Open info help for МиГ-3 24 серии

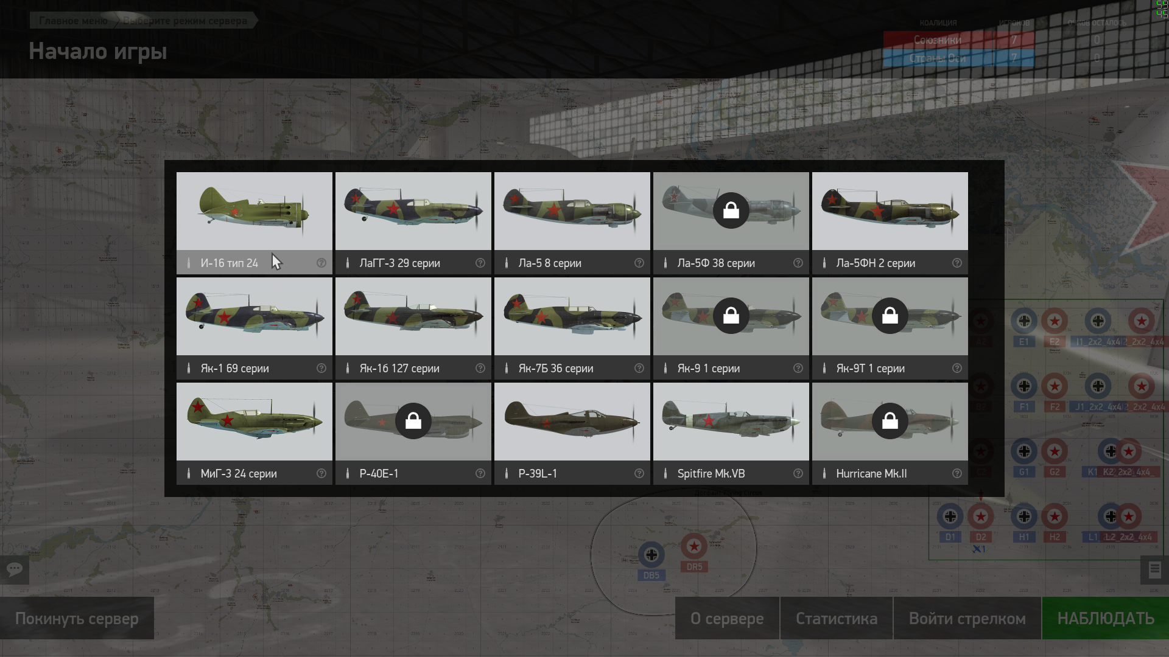[x=321, y=473]
